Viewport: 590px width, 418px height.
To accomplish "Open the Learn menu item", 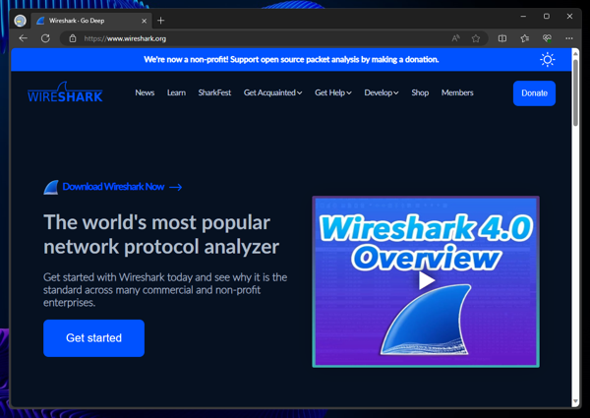I will (176, 92).
